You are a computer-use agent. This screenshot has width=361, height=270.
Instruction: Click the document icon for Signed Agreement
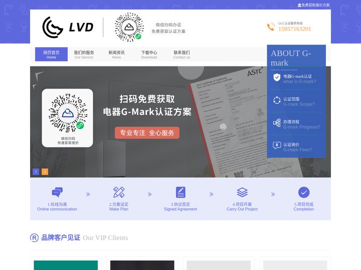point(180,192)
